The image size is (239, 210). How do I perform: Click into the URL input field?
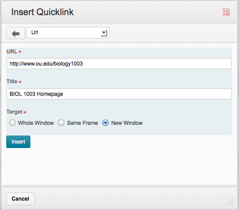[x=119, y=64]
